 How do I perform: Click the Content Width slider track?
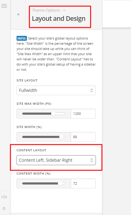pyautogui.click(x=44, y=183)
